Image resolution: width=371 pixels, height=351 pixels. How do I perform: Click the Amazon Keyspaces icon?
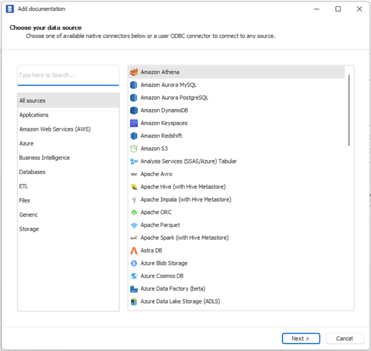coord(134,123)
